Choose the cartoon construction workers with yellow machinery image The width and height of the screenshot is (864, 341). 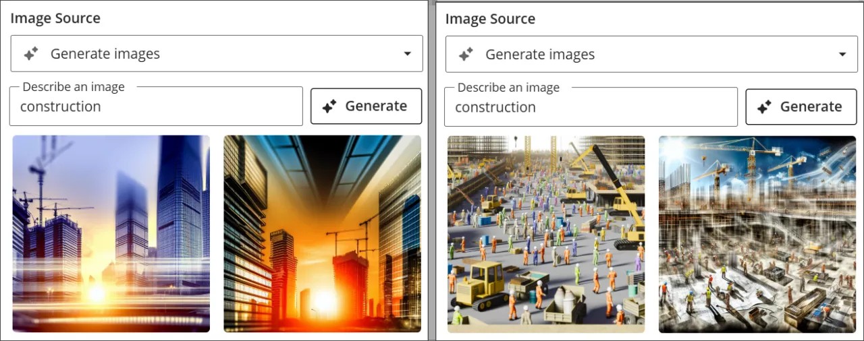546,235
